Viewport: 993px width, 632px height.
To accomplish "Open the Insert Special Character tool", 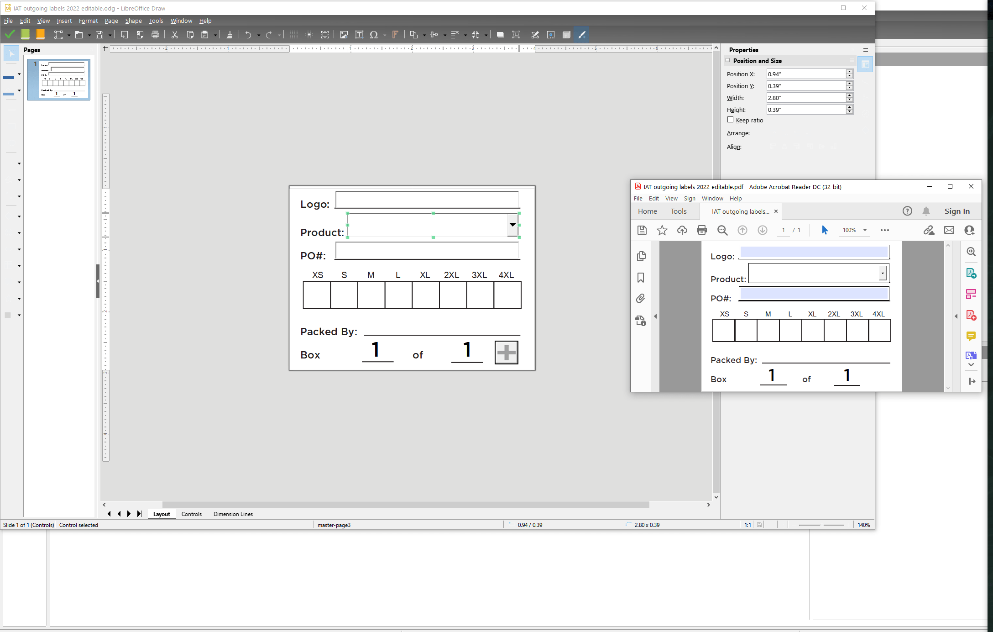I will [374, 35].
